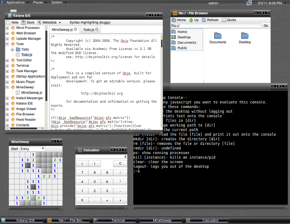Screen dimensions: 290x224
Task: Click the Calculator display field
Action: click(x=101, y=157)
